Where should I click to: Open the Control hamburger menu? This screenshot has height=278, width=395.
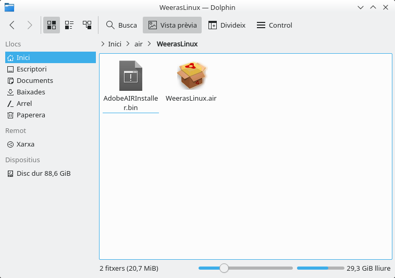click(274, 25)
